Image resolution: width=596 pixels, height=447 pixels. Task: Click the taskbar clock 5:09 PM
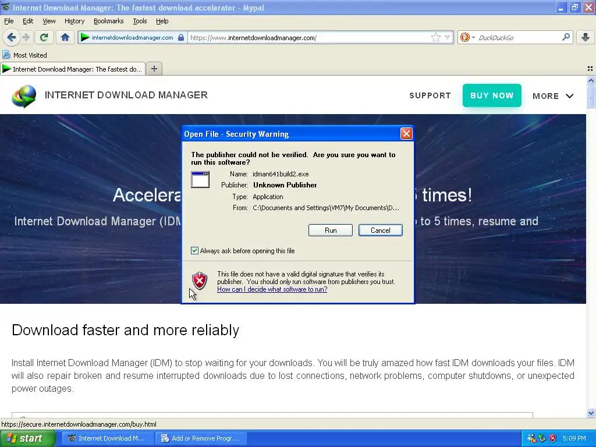(x=574, y=438)
